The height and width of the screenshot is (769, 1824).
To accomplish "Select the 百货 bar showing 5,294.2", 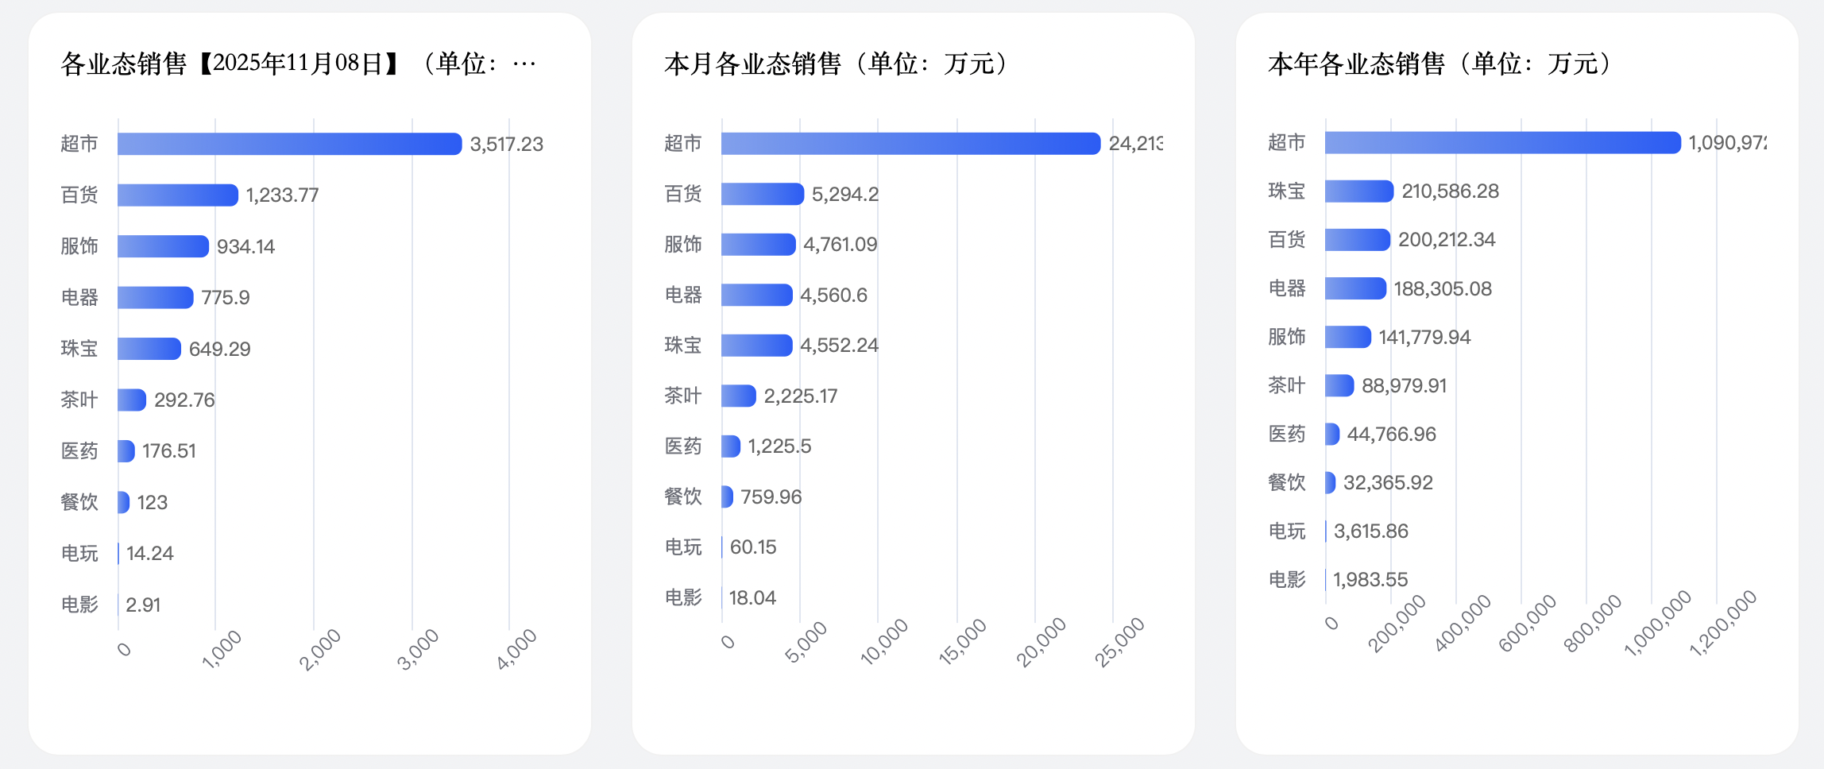I will pyautogui.click(x=762, y=194).
